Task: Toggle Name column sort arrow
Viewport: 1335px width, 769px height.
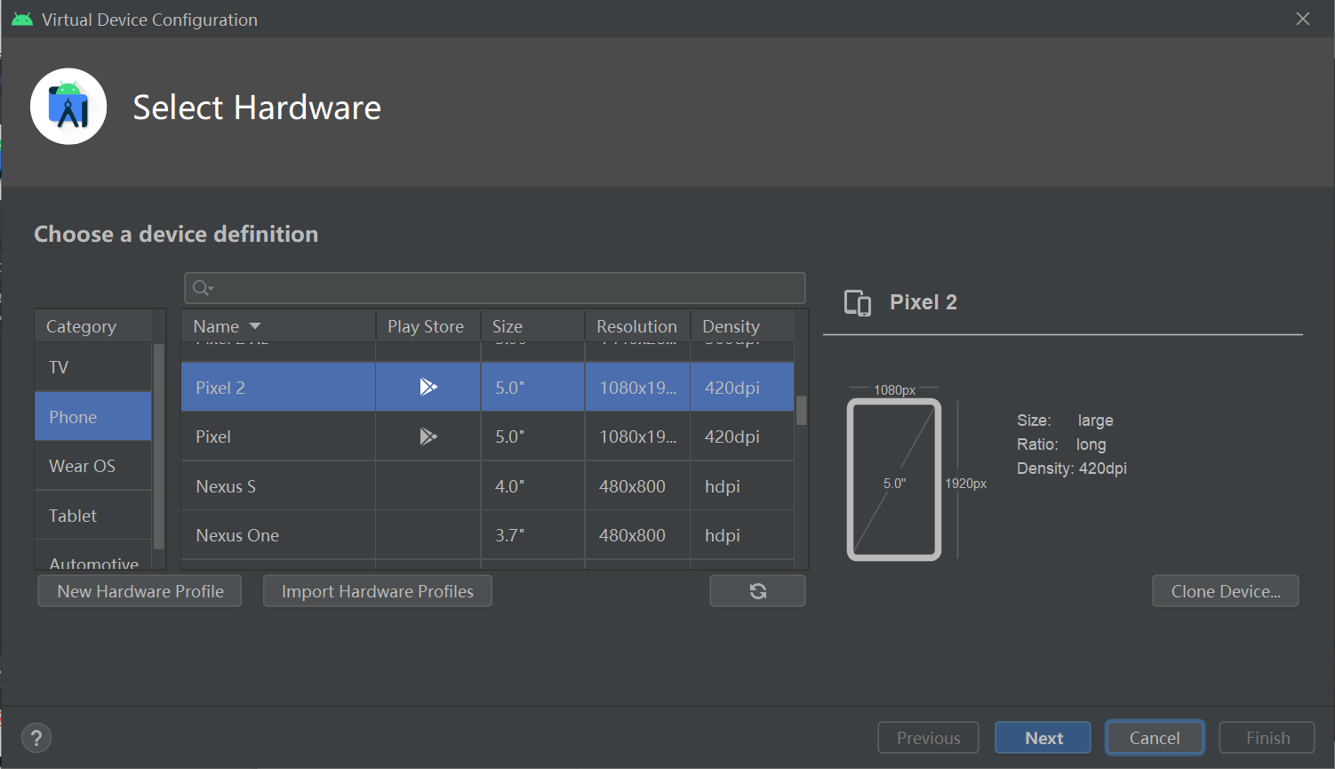Action: coord(255,326)
